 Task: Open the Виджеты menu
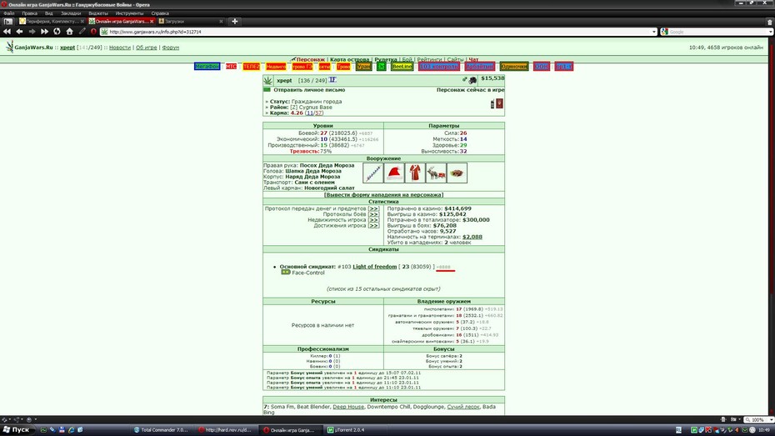click(x=98, y=13)
